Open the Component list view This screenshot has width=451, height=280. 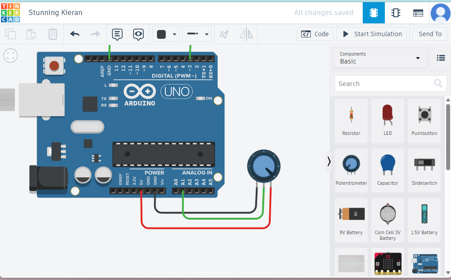(418, 13)
